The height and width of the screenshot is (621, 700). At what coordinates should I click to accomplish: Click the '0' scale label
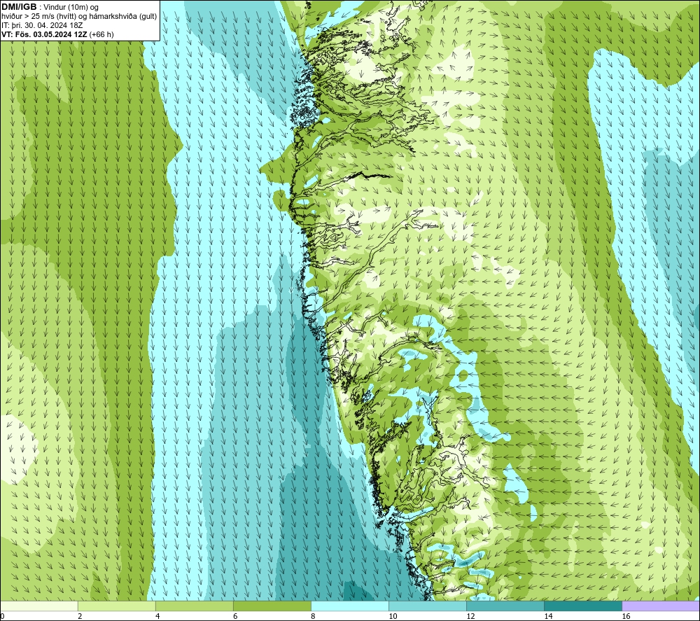click(2, 616)
